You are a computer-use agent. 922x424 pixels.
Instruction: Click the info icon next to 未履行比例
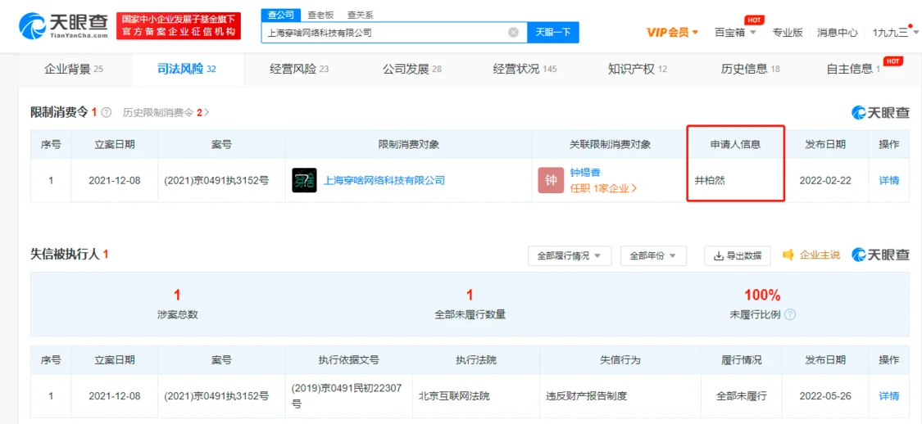click(790, 314)
